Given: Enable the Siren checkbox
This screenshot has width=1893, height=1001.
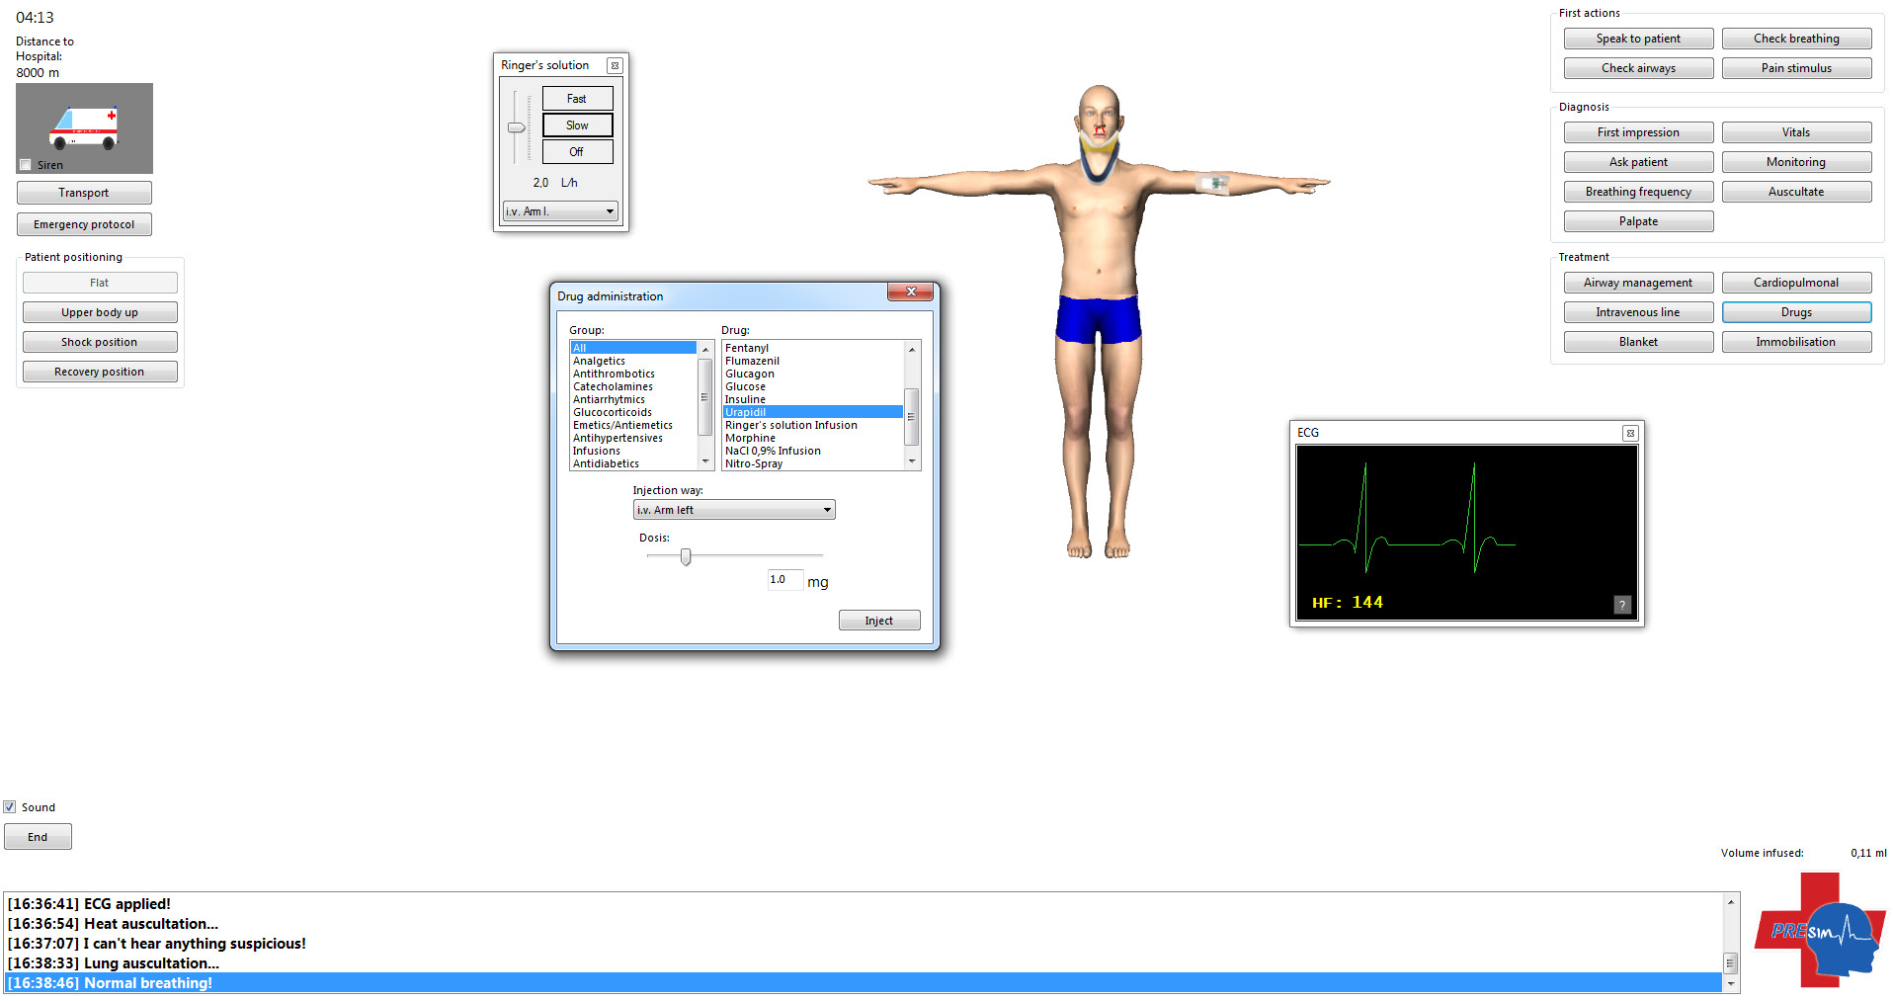Looking at the screenshot, I should click(25, 164).
